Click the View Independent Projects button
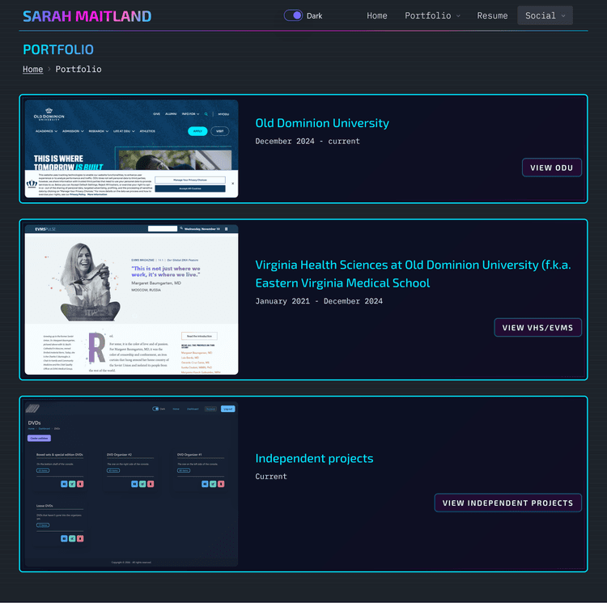607x603 pixels. click(507, 503)
